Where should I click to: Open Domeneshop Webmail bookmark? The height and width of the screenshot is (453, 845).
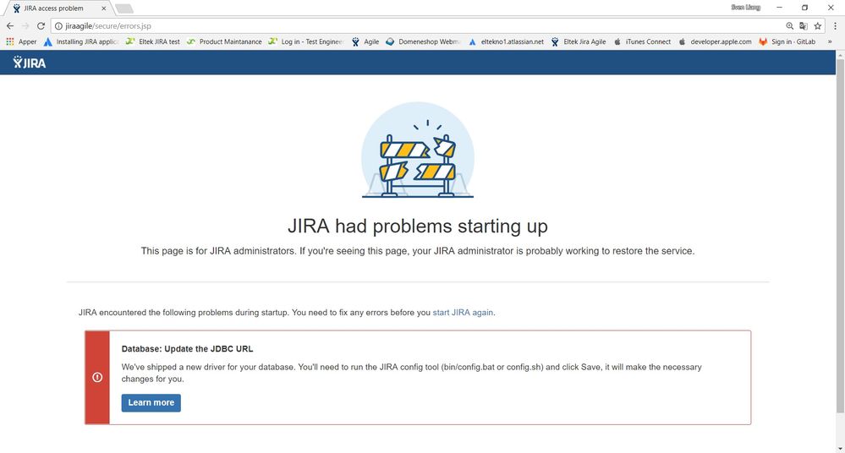[x=423, y=41]
